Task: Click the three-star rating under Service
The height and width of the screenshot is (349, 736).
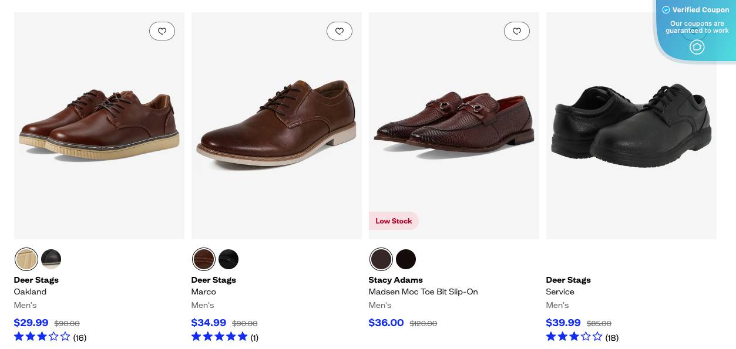Action: [574, 337]
